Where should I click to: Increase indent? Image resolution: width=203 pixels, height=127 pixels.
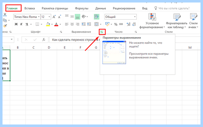click(89, 24)
